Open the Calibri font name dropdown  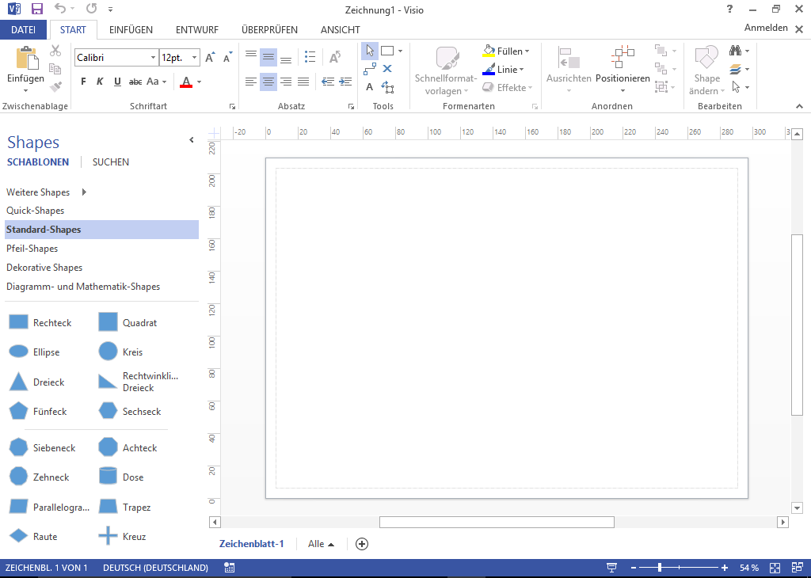(x=153, y=58)
